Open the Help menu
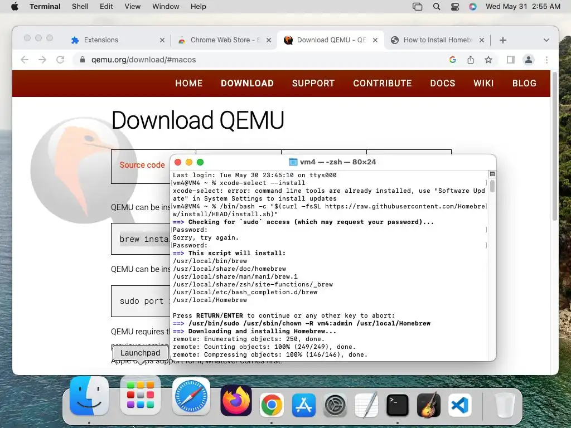This screenshot has height=428, width=571. click(x=199, y=7)
